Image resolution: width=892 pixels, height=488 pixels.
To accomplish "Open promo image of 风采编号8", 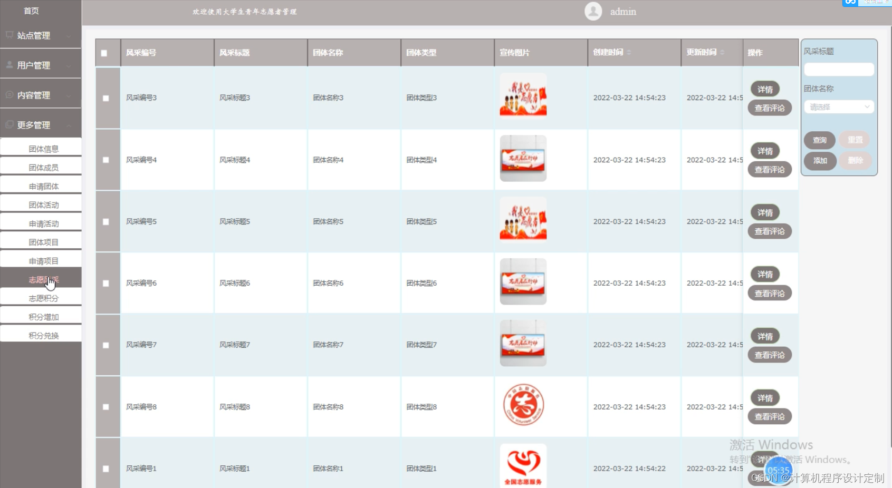I will (x=523, y=405).
